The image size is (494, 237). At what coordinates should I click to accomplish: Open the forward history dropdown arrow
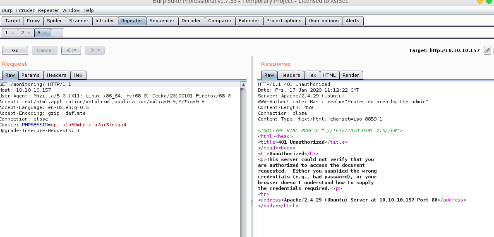[x=98, y=50]
